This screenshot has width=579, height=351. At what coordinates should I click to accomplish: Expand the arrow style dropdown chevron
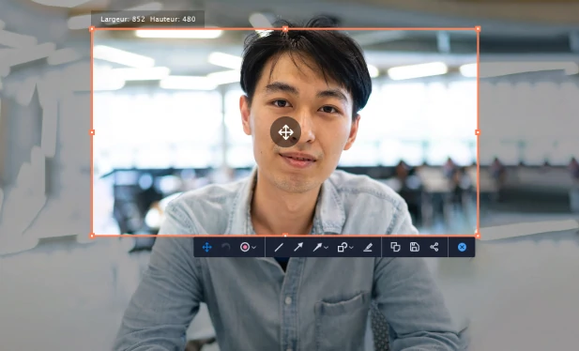pos(326,247)
